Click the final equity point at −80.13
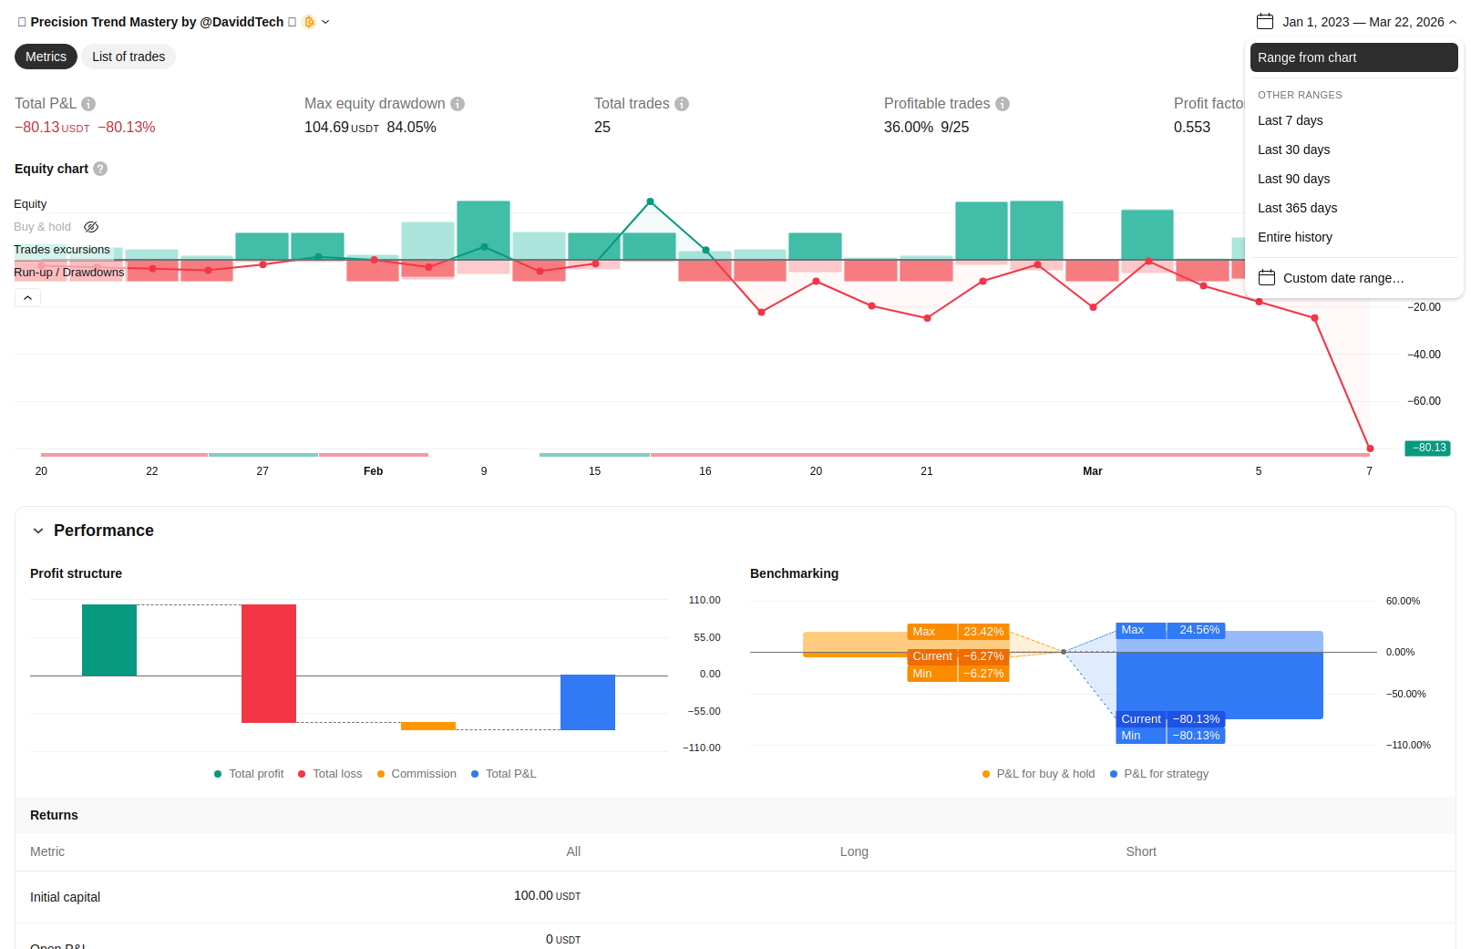 pyautogui.click(x=1370, y=449)
